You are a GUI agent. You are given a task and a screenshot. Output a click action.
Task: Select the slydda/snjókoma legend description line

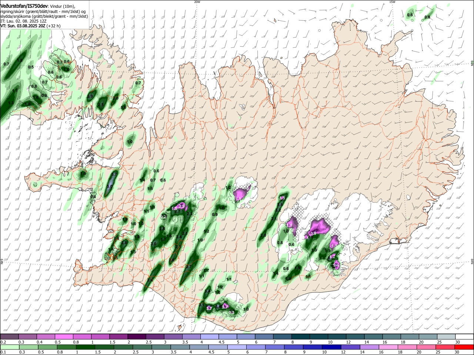click(44, 17)
